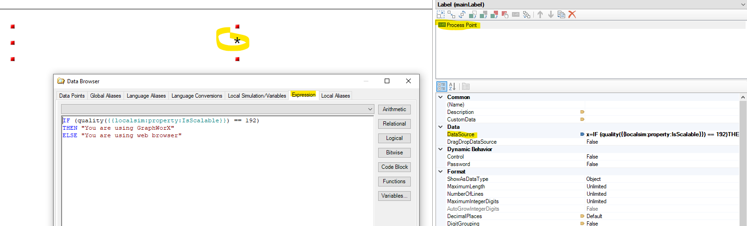Click the red X delete dynamic icon

[572, 14]
